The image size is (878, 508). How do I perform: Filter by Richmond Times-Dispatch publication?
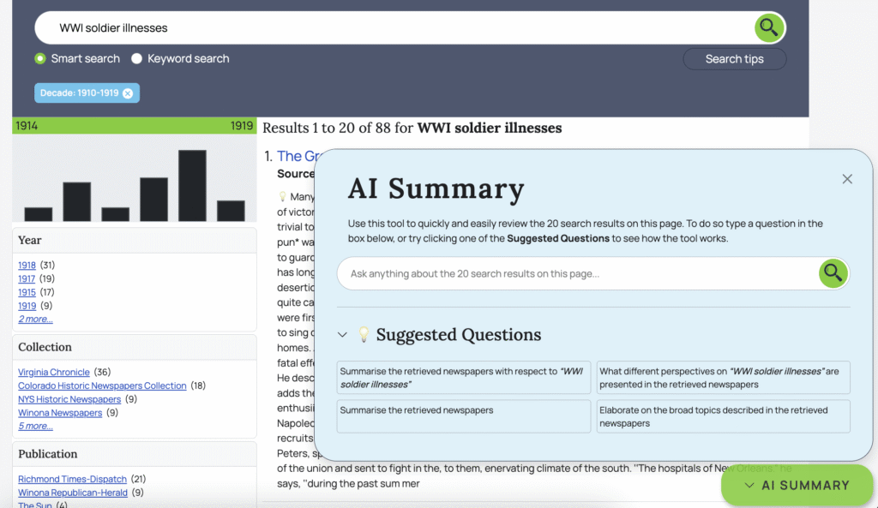[72, 480]
